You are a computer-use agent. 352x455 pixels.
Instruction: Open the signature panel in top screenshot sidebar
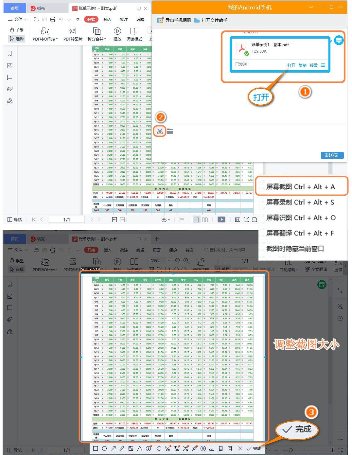click(10, 101)
